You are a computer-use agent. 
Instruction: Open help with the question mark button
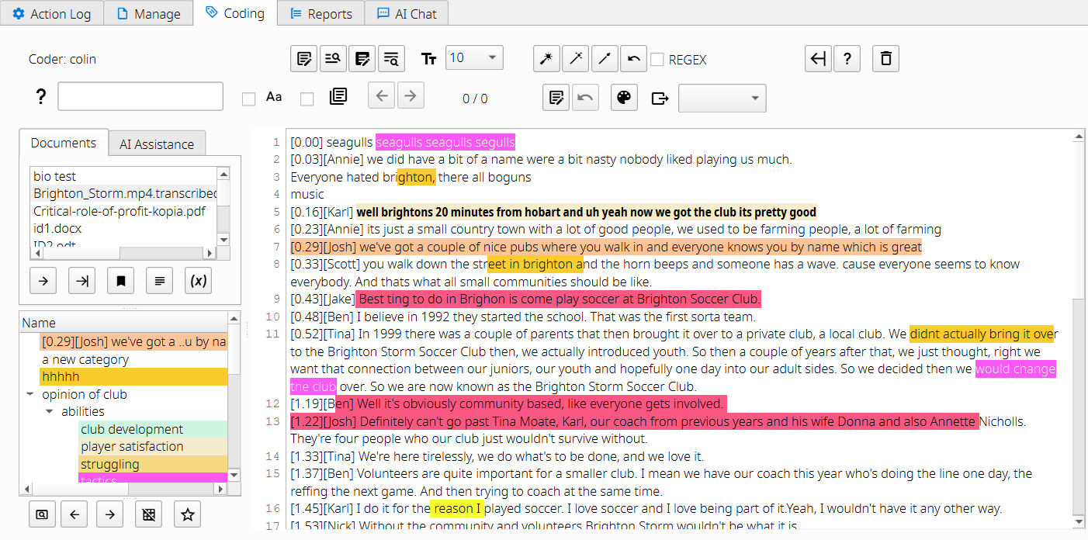click(x=847, y=58)
